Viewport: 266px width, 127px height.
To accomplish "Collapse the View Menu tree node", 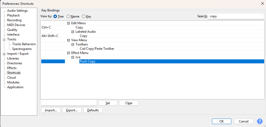I will (69, 40).
